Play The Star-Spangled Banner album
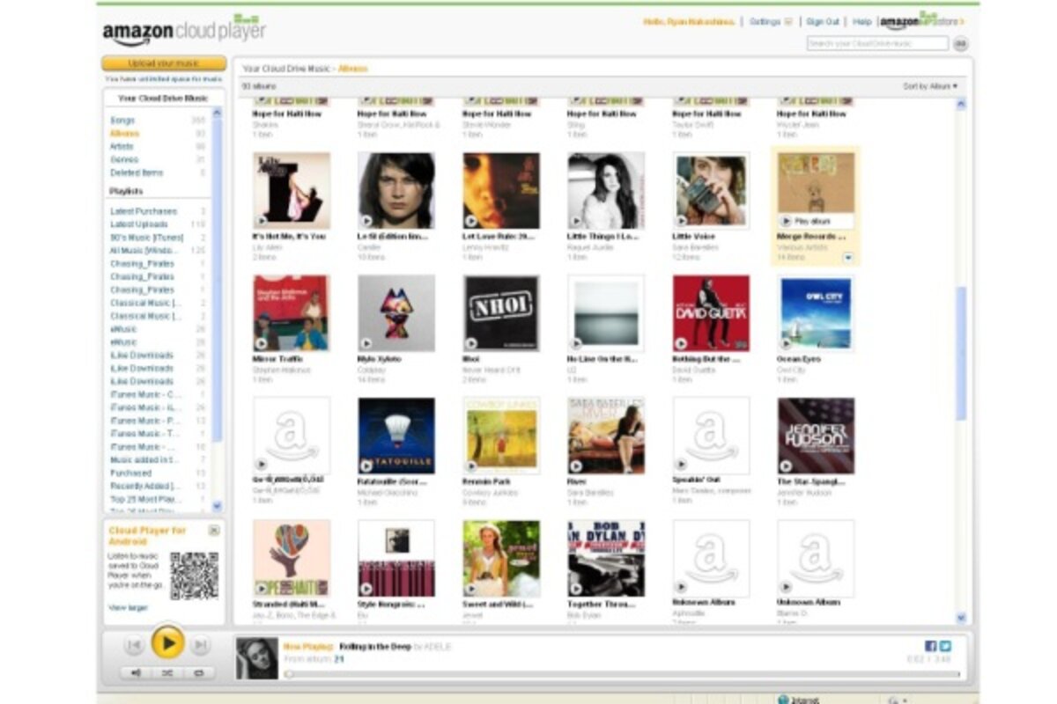This screenshot has height=704, width=1057. [786, 466]
